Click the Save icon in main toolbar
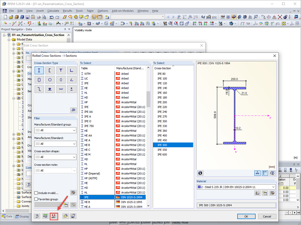This screenshot has width=301, height=225. [x=27, y=17]
